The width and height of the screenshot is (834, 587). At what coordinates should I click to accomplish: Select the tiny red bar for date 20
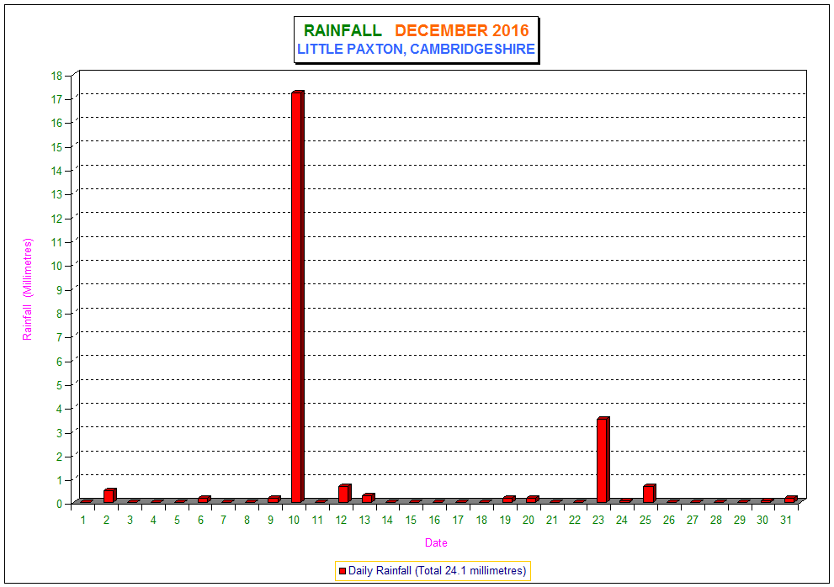[x=533, y=500]
